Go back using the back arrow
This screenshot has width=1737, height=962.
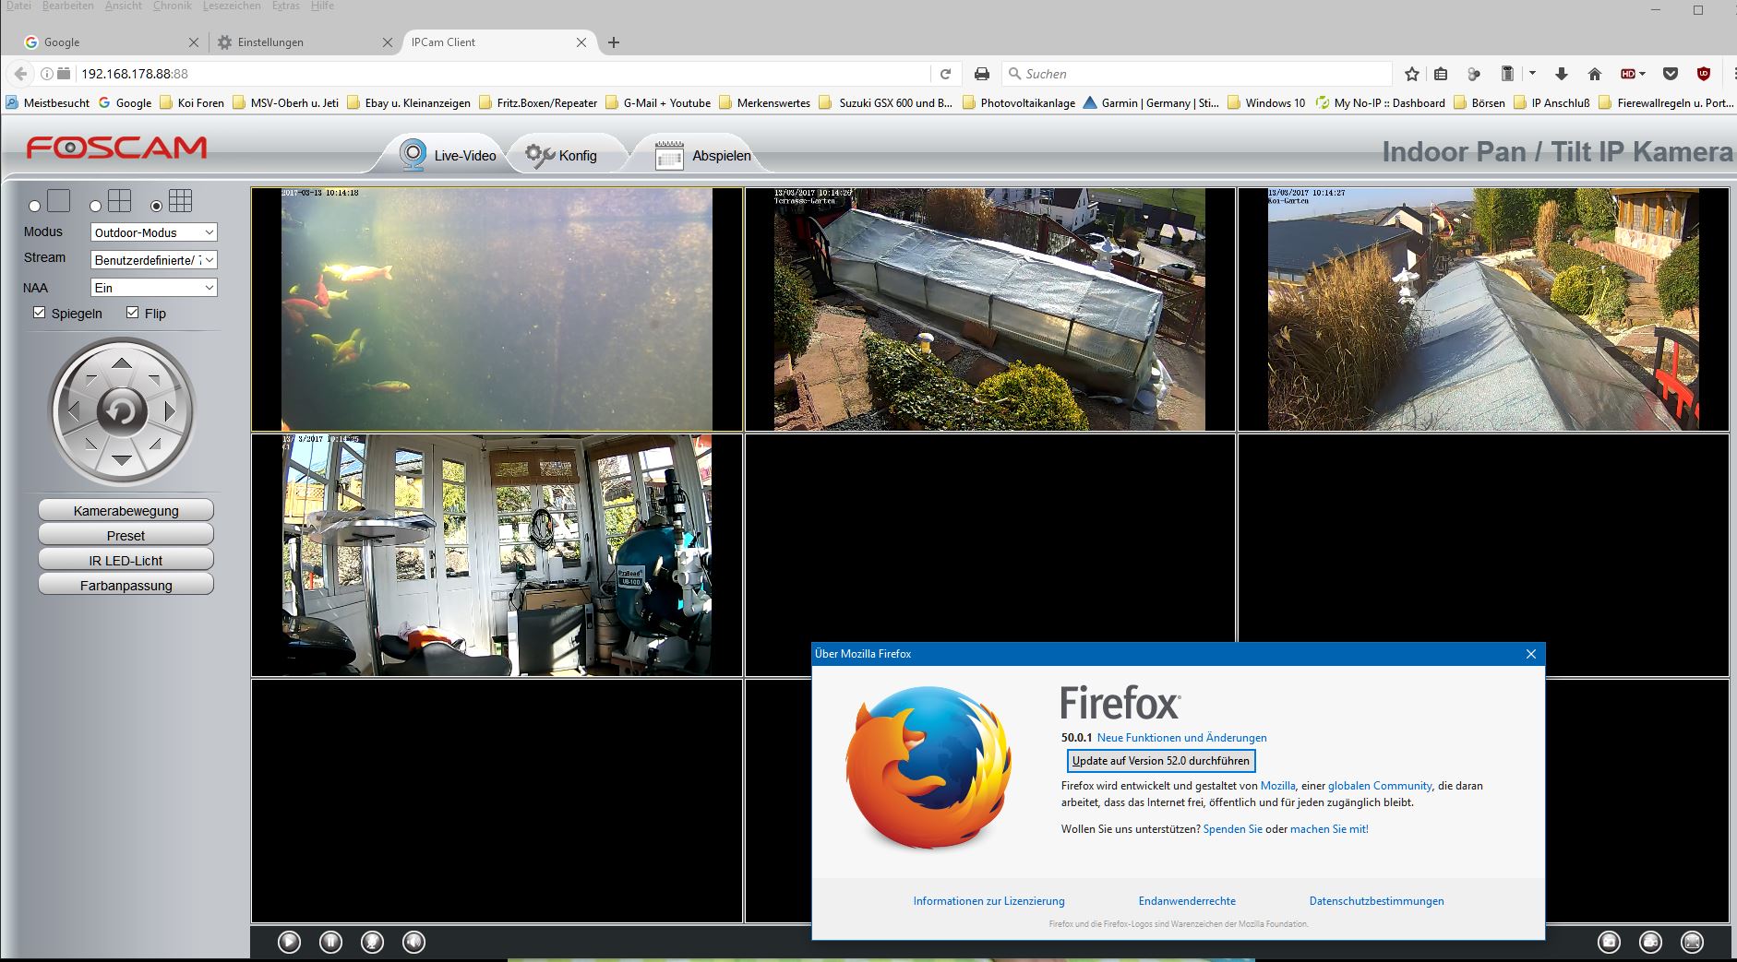click(20, 74)
